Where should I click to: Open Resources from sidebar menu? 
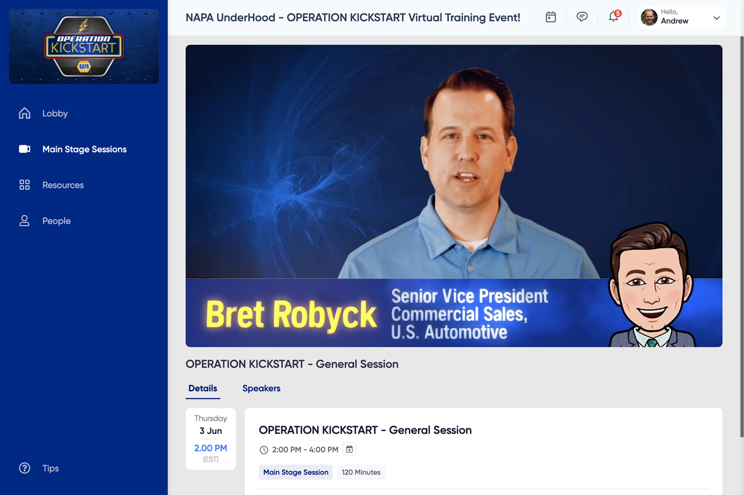63,185
